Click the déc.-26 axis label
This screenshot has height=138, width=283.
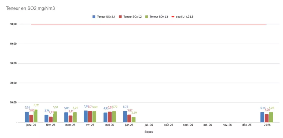pyautogui.click(x=247, y=125)
